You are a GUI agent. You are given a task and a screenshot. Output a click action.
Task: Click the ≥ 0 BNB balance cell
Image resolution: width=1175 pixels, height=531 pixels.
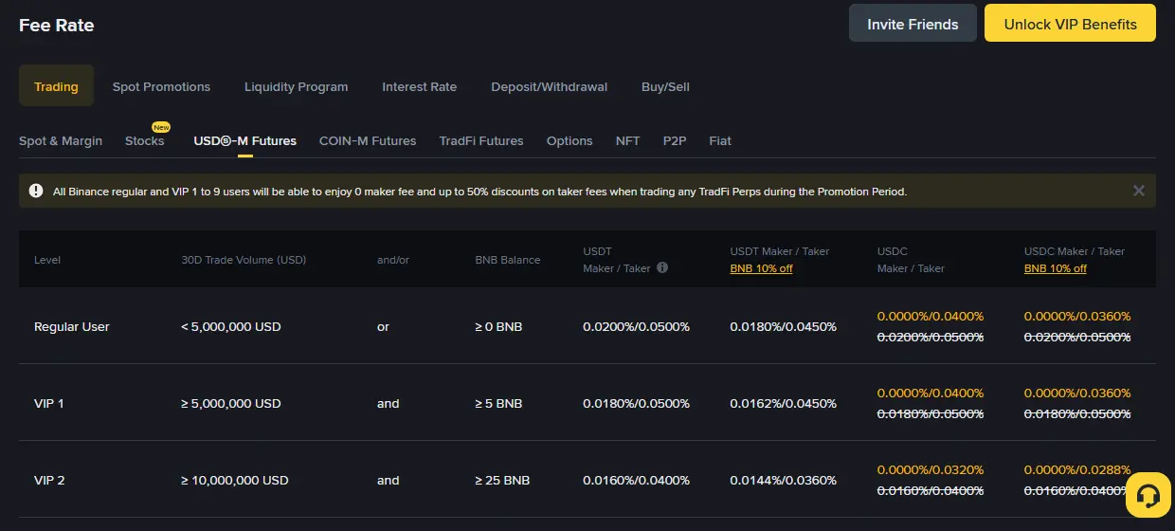pos(498,326)
